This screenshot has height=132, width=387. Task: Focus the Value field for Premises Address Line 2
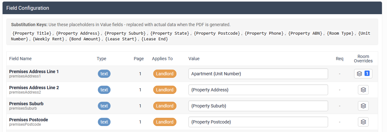click(258, 90)
